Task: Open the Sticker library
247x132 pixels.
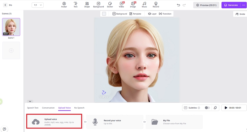Action: [x=110, y=5]
